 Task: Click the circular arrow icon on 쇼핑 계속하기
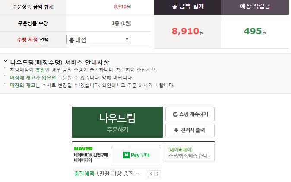175,114
